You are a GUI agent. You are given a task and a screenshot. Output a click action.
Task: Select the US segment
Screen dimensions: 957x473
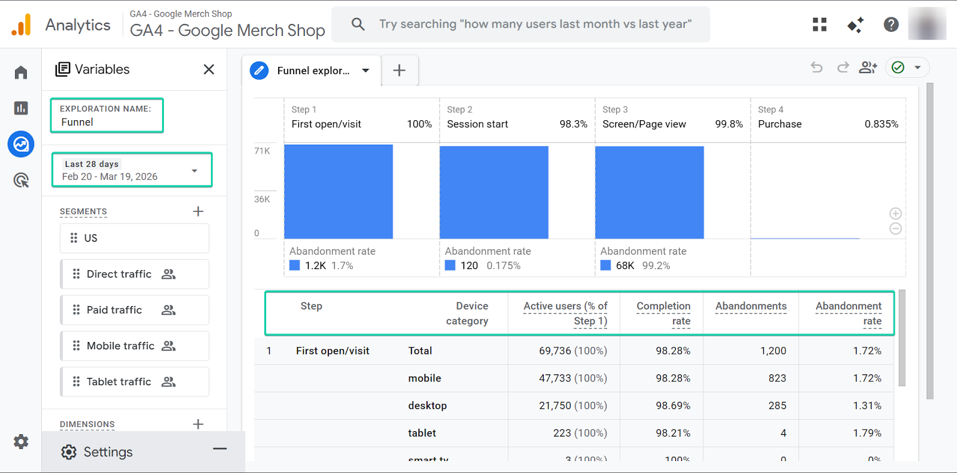(135, 238)
